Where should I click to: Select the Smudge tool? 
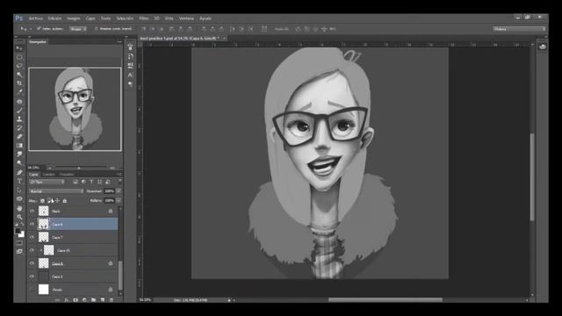(19, 154)
